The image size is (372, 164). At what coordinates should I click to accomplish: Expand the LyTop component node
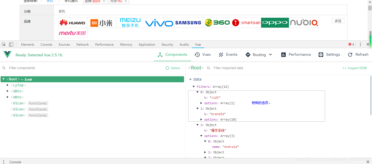[8, 85]
